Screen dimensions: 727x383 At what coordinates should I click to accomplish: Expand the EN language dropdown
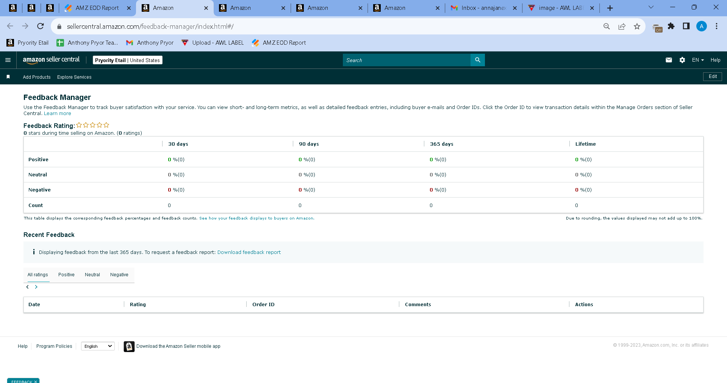[x=698, y=60]
